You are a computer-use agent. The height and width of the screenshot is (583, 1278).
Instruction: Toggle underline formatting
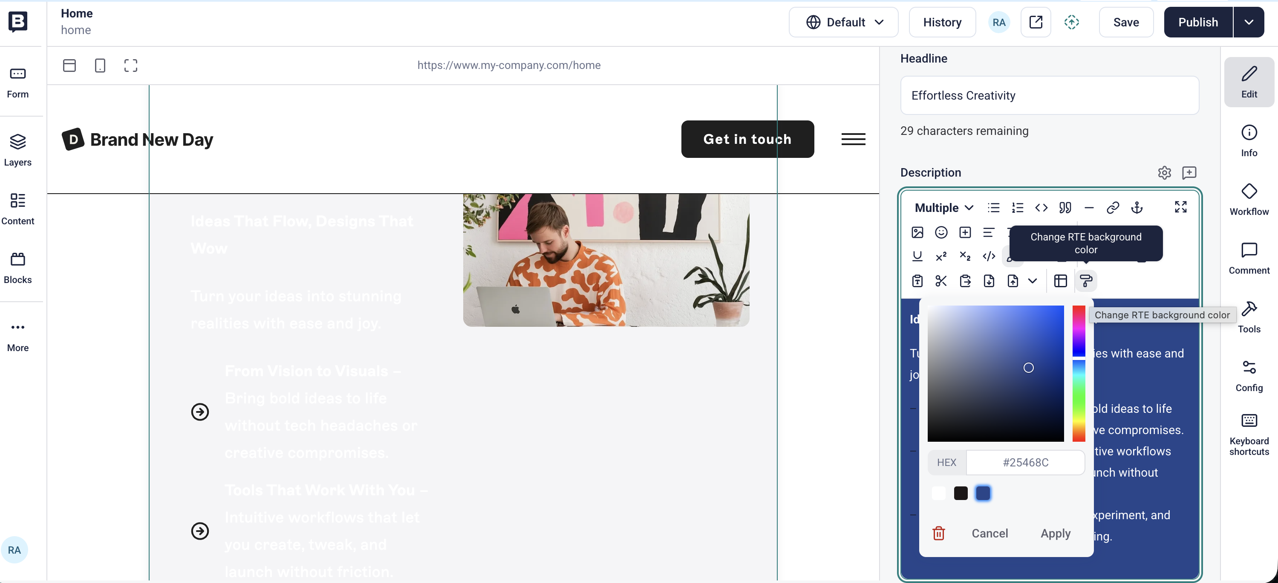click(917, 256)
